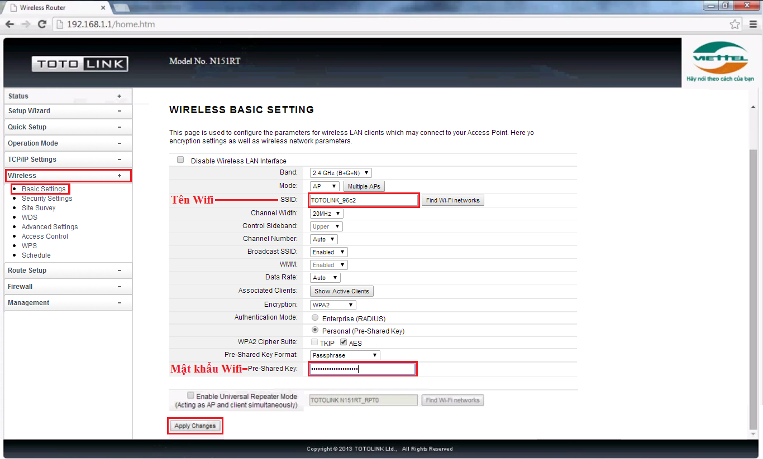The image size is (763, 459).
Task: Click Find Wi-Fi networks in repeater row
Action: pyautogui.click(x=452, y=400)
